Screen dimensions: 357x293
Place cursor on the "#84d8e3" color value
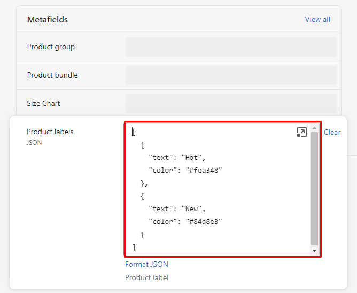203,222
